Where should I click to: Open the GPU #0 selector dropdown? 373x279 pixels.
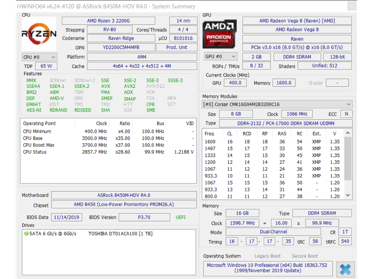tap(221, 56)
